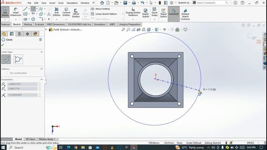Select the Polygon sketch tool

33,19
